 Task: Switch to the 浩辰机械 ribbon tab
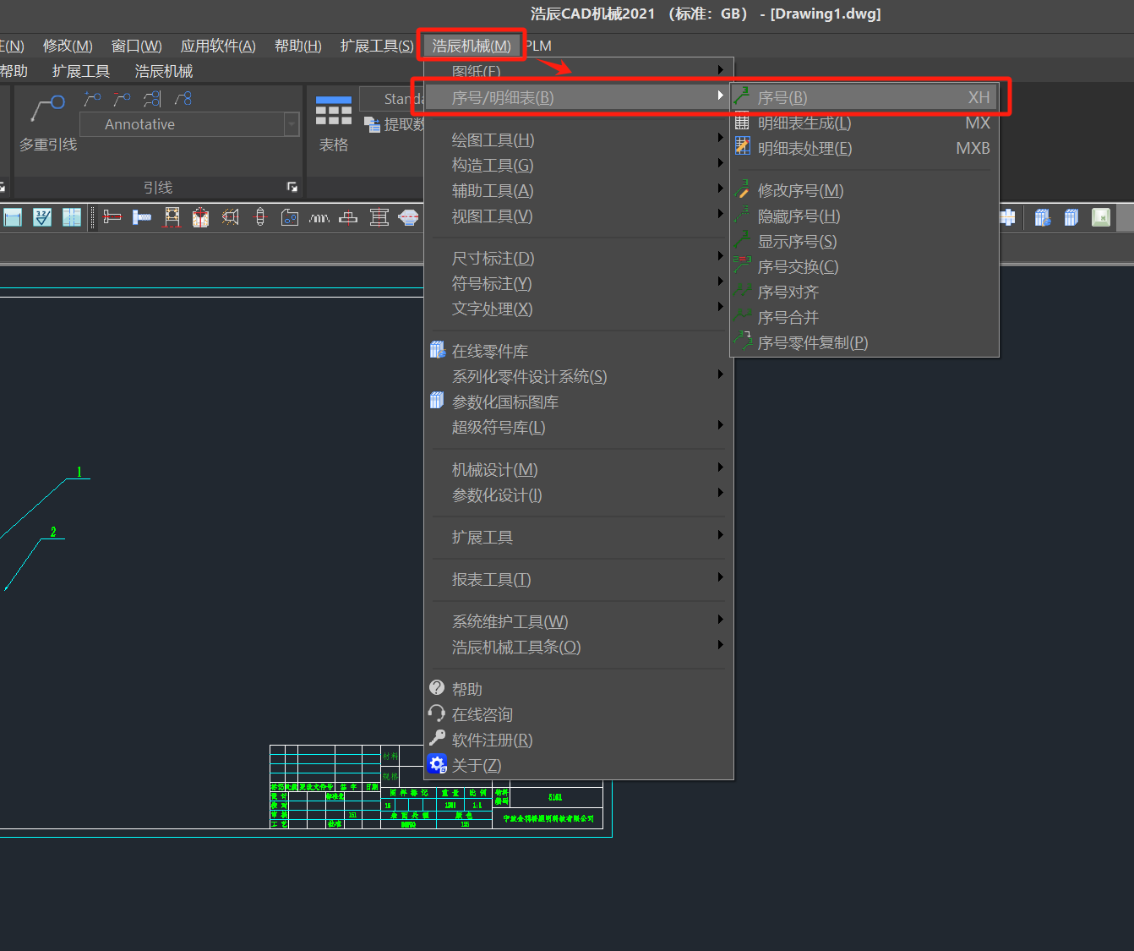pyautogui.click(x=164, y=71)
